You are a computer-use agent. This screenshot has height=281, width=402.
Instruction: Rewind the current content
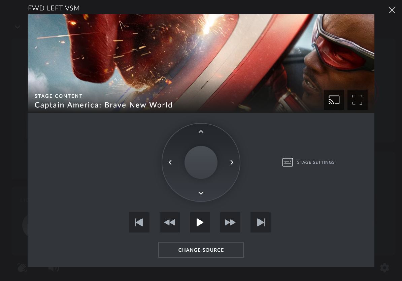(x=170, y=222)
